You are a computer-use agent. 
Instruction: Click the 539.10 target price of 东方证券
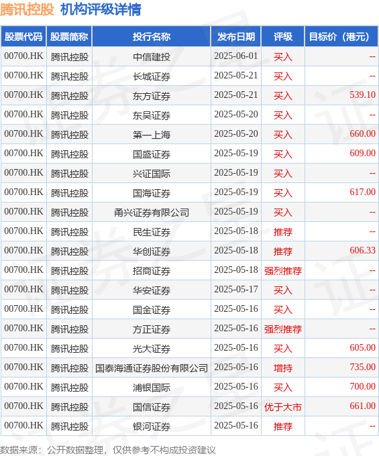(362, 95)
